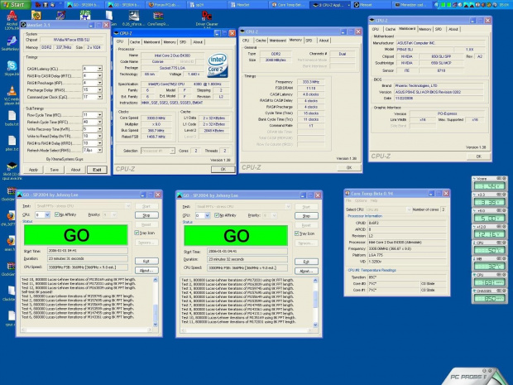Open the Mainboard tab in the front CPU-Z window
The width and height of the screenshot is (513, 385).
[151, 42]
